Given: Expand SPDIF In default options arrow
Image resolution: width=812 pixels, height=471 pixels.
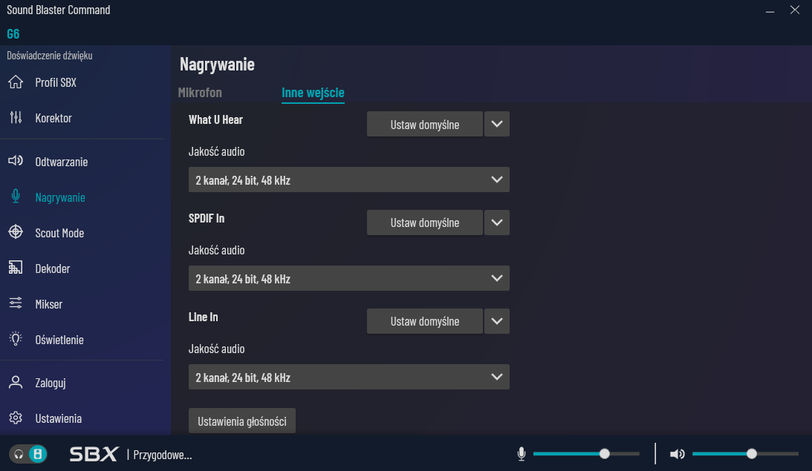Looking at the screenshot, I should click(x=496, y=223).
